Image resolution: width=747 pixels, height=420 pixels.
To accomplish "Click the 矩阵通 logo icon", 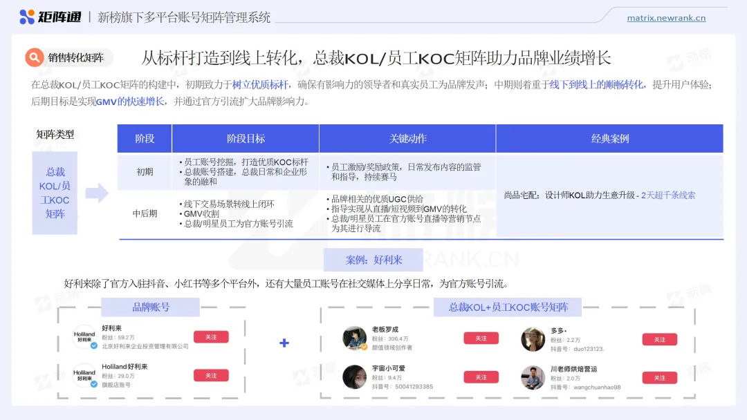I will pos(27,17).
